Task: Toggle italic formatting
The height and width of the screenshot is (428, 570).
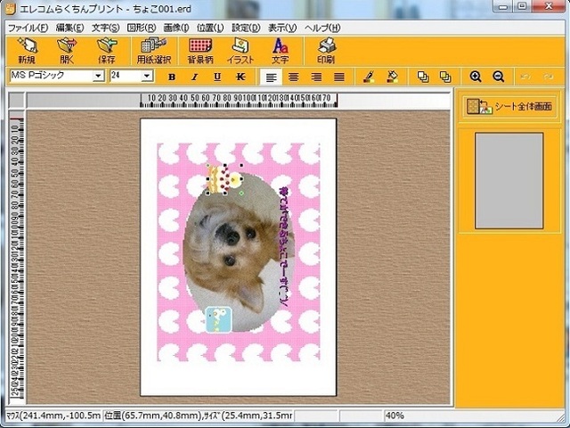Action: click(194, 77)
